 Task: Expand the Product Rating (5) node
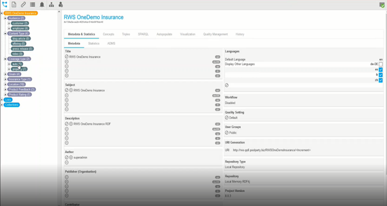[x=5, y=95]
